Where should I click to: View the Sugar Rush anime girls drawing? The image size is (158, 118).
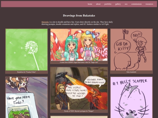[79, 45]
